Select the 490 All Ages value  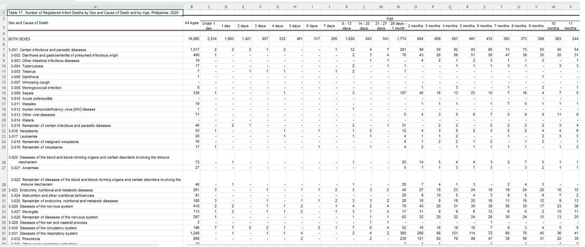(x=196, y=55)
